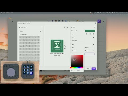Pick the sun icon in Default icons grid

coord(26,49)
